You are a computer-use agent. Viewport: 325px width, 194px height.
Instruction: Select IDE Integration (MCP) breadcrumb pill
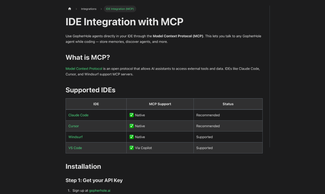click(120, 9)
